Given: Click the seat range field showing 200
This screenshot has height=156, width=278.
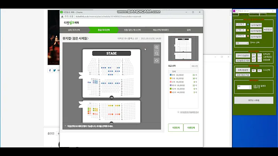Looking at the screenshot, I should 254,54.
